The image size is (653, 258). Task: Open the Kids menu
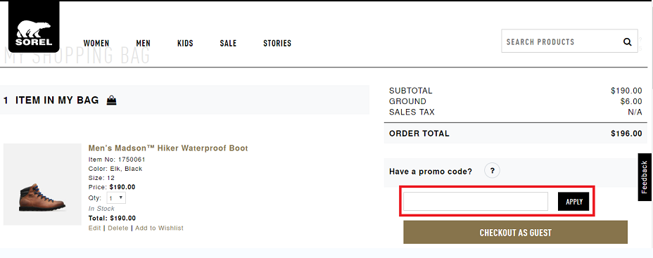185,44
